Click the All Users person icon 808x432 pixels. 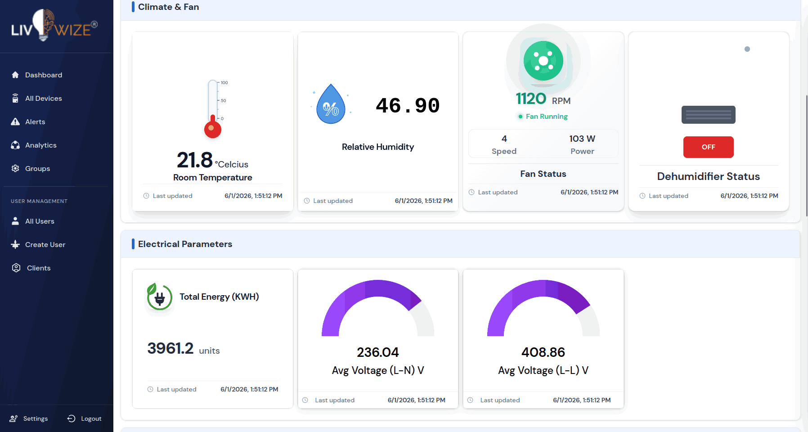point(15,221)
